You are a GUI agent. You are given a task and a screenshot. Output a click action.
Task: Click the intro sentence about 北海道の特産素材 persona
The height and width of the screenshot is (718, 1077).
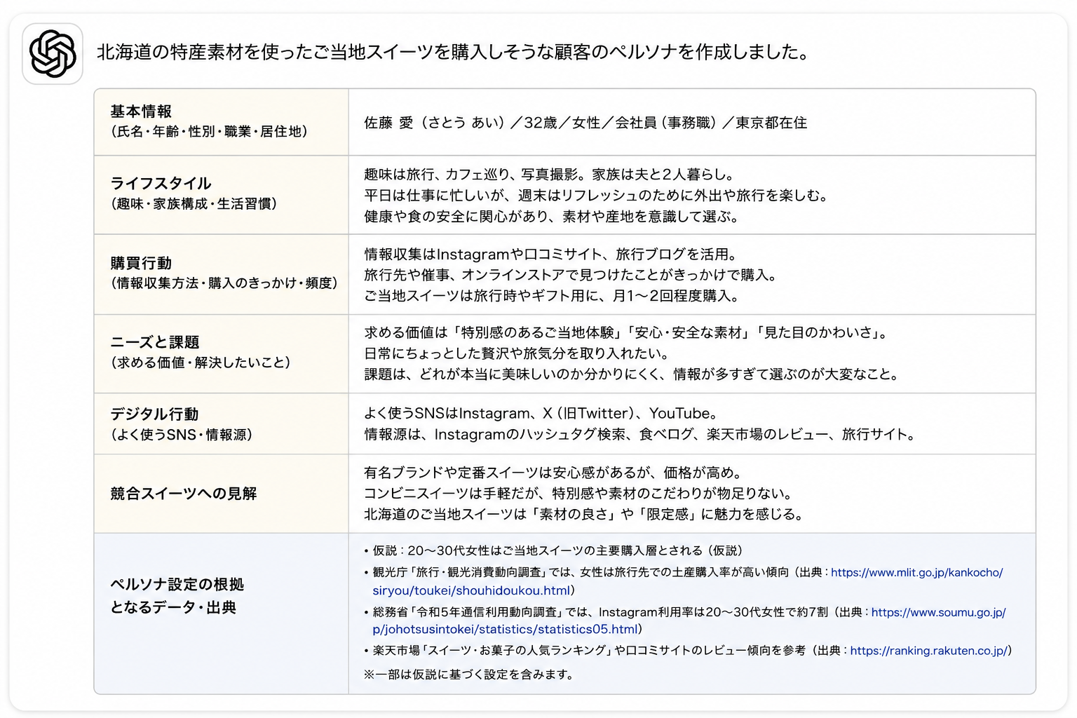coord(453,52)
